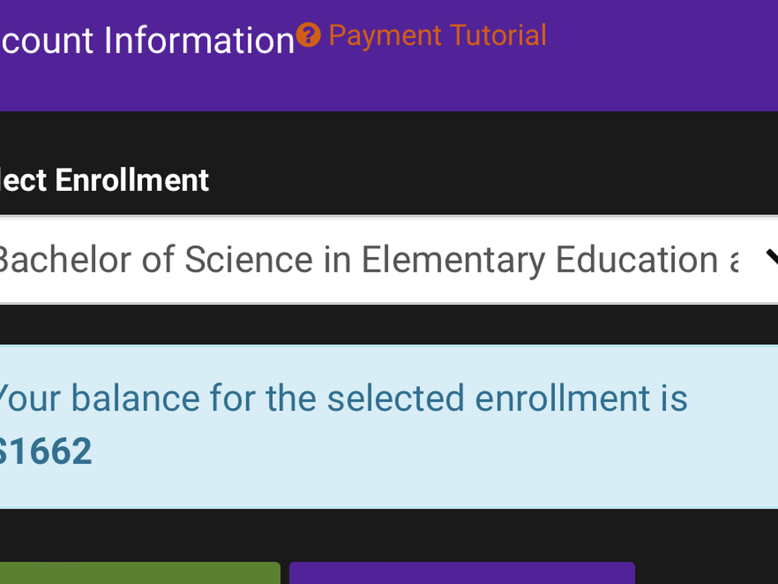This screenshot has height=584, width=778.
Task: Click the word 'Payment' in the orange link
Action: [385, 35]
